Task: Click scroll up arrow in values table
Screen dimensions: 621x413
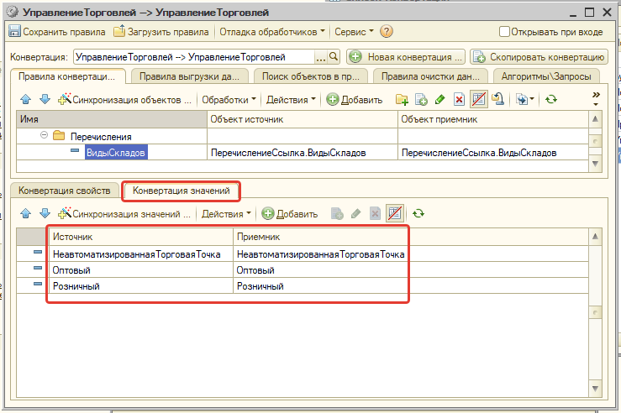Action: tap(595, 237)
